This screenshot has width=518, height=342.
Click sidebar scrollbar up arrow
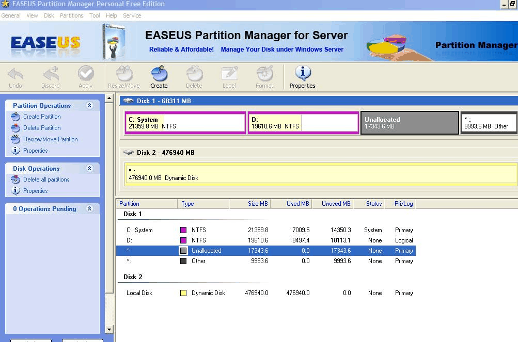[109, 99]
